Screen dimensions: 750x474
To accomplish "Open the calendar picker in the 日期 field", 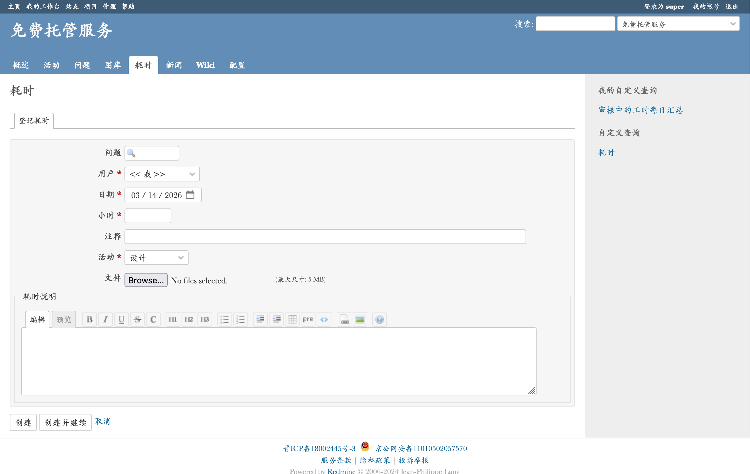I will click(190, 195).
